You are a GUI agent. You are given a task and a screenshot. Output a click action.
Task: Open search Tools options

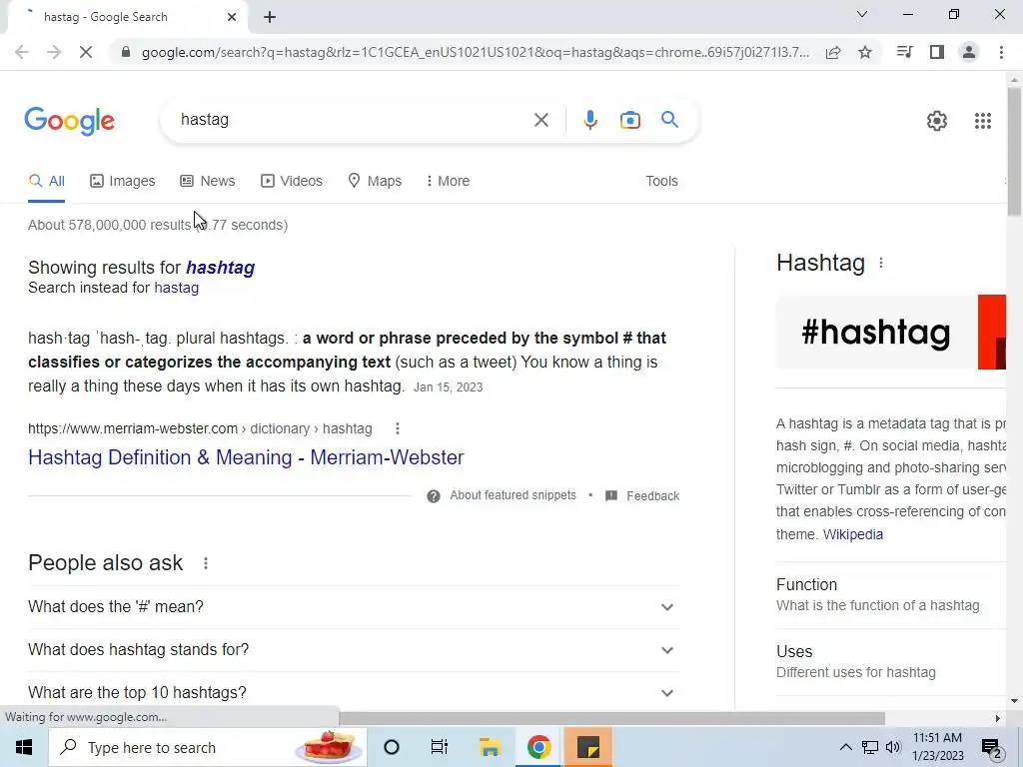pos(661,181)
